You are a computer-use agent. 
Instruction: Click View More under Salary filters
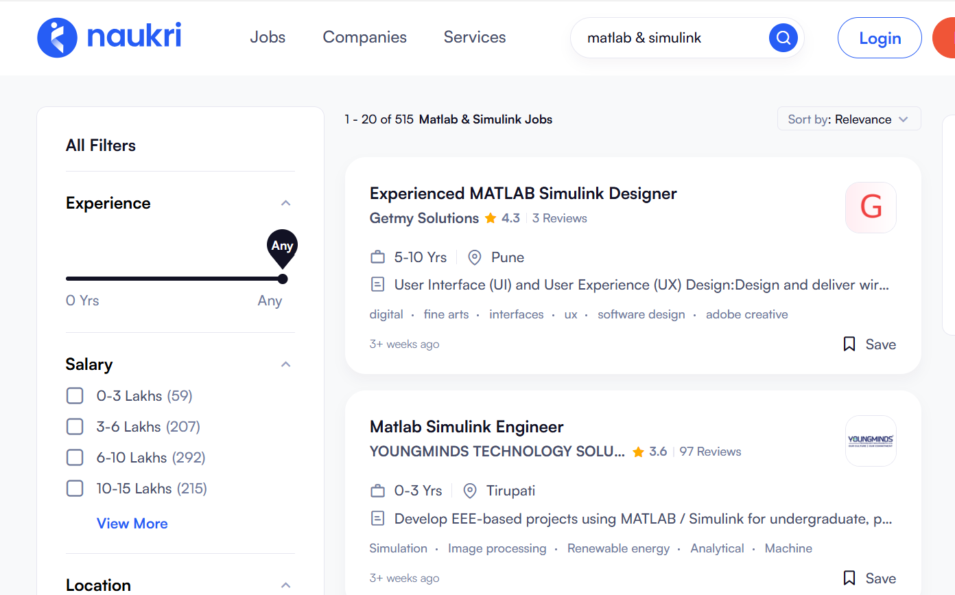[132, 524]
